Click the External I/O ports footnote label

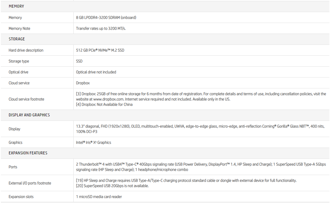[30, 183]
